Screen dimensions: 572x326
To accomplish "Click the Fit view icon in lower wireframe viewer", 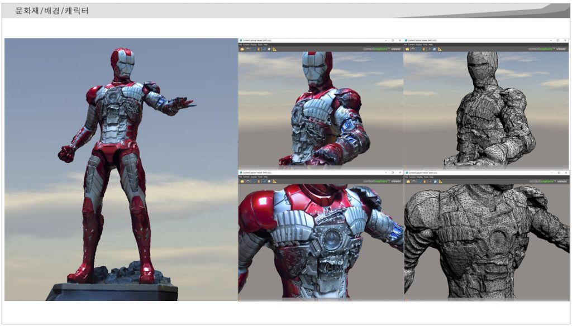I will 430,181.
